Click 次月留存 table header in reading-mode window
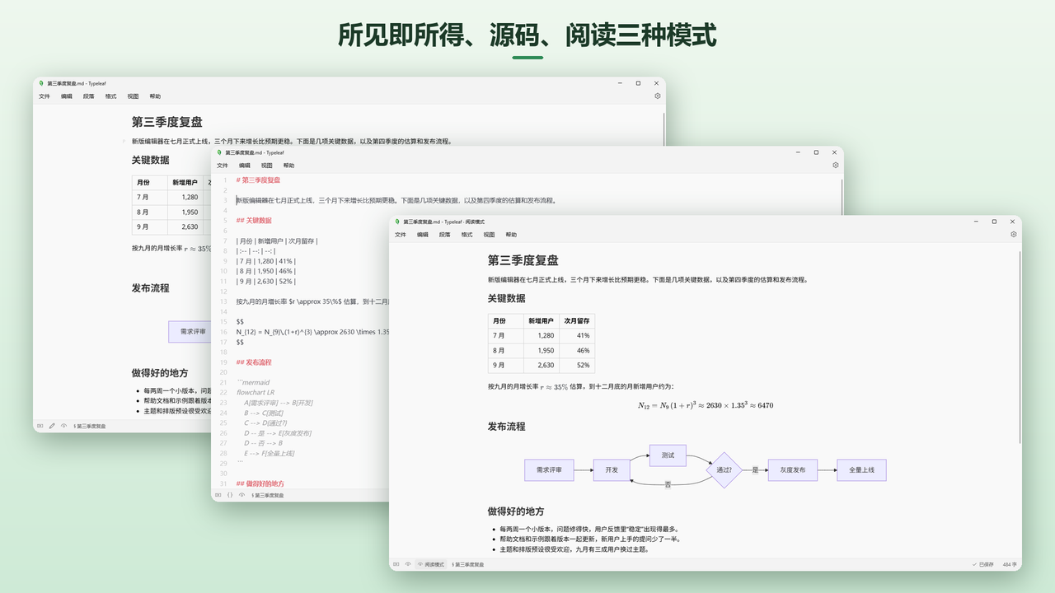1055x593 pixels. 576,320
